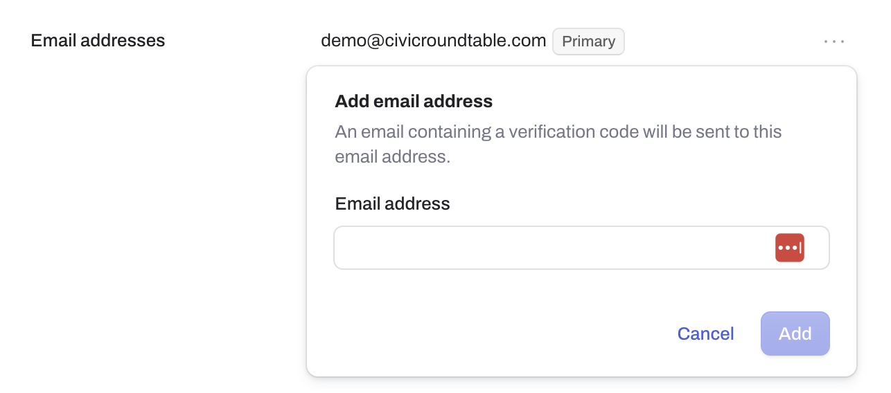Screen dimensions: 891x393
Task: Cancel adding a new email address
Action: (705, 333)
